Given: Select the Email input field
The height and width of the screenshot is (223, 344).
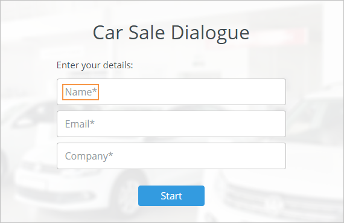Looking at the screenshot, I should (171, 124).
